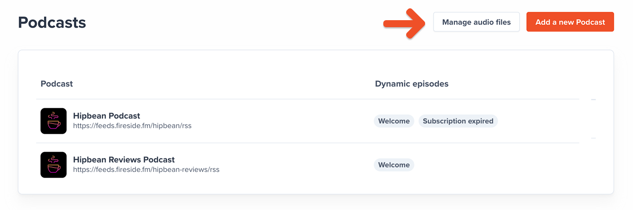Select the Hipbean Podcast table row
633x210 pixels.
tap(308, 121)
